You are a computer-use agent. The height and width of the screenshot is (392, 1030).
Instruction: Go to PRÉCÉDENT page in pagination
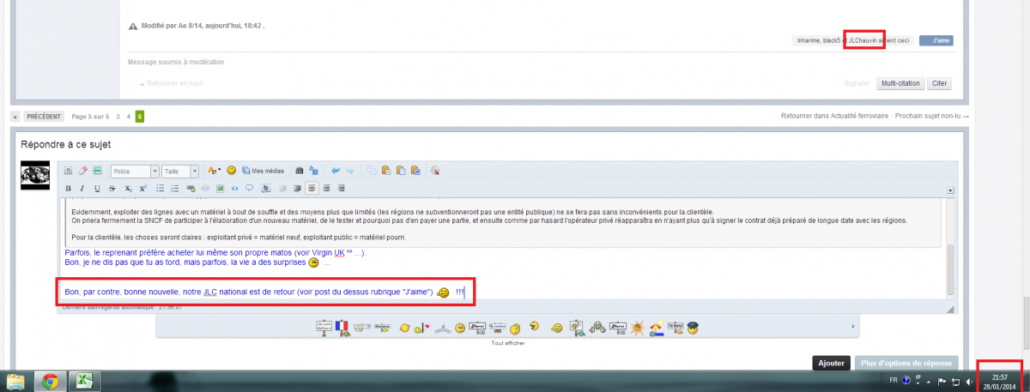pyautogui.click(x=43, y=116)
